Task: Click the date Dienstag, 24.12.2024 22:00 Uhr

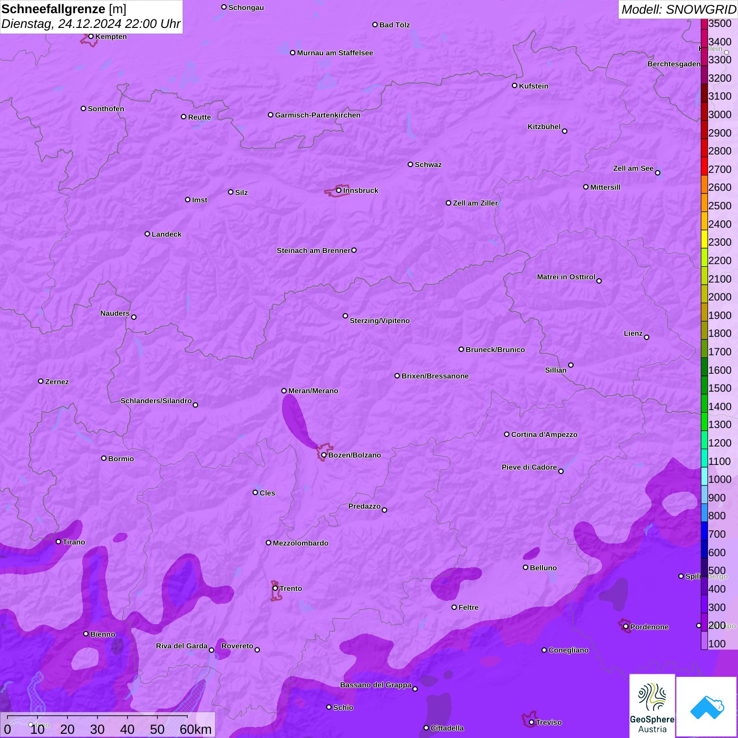Action: (x=91, y=24)
